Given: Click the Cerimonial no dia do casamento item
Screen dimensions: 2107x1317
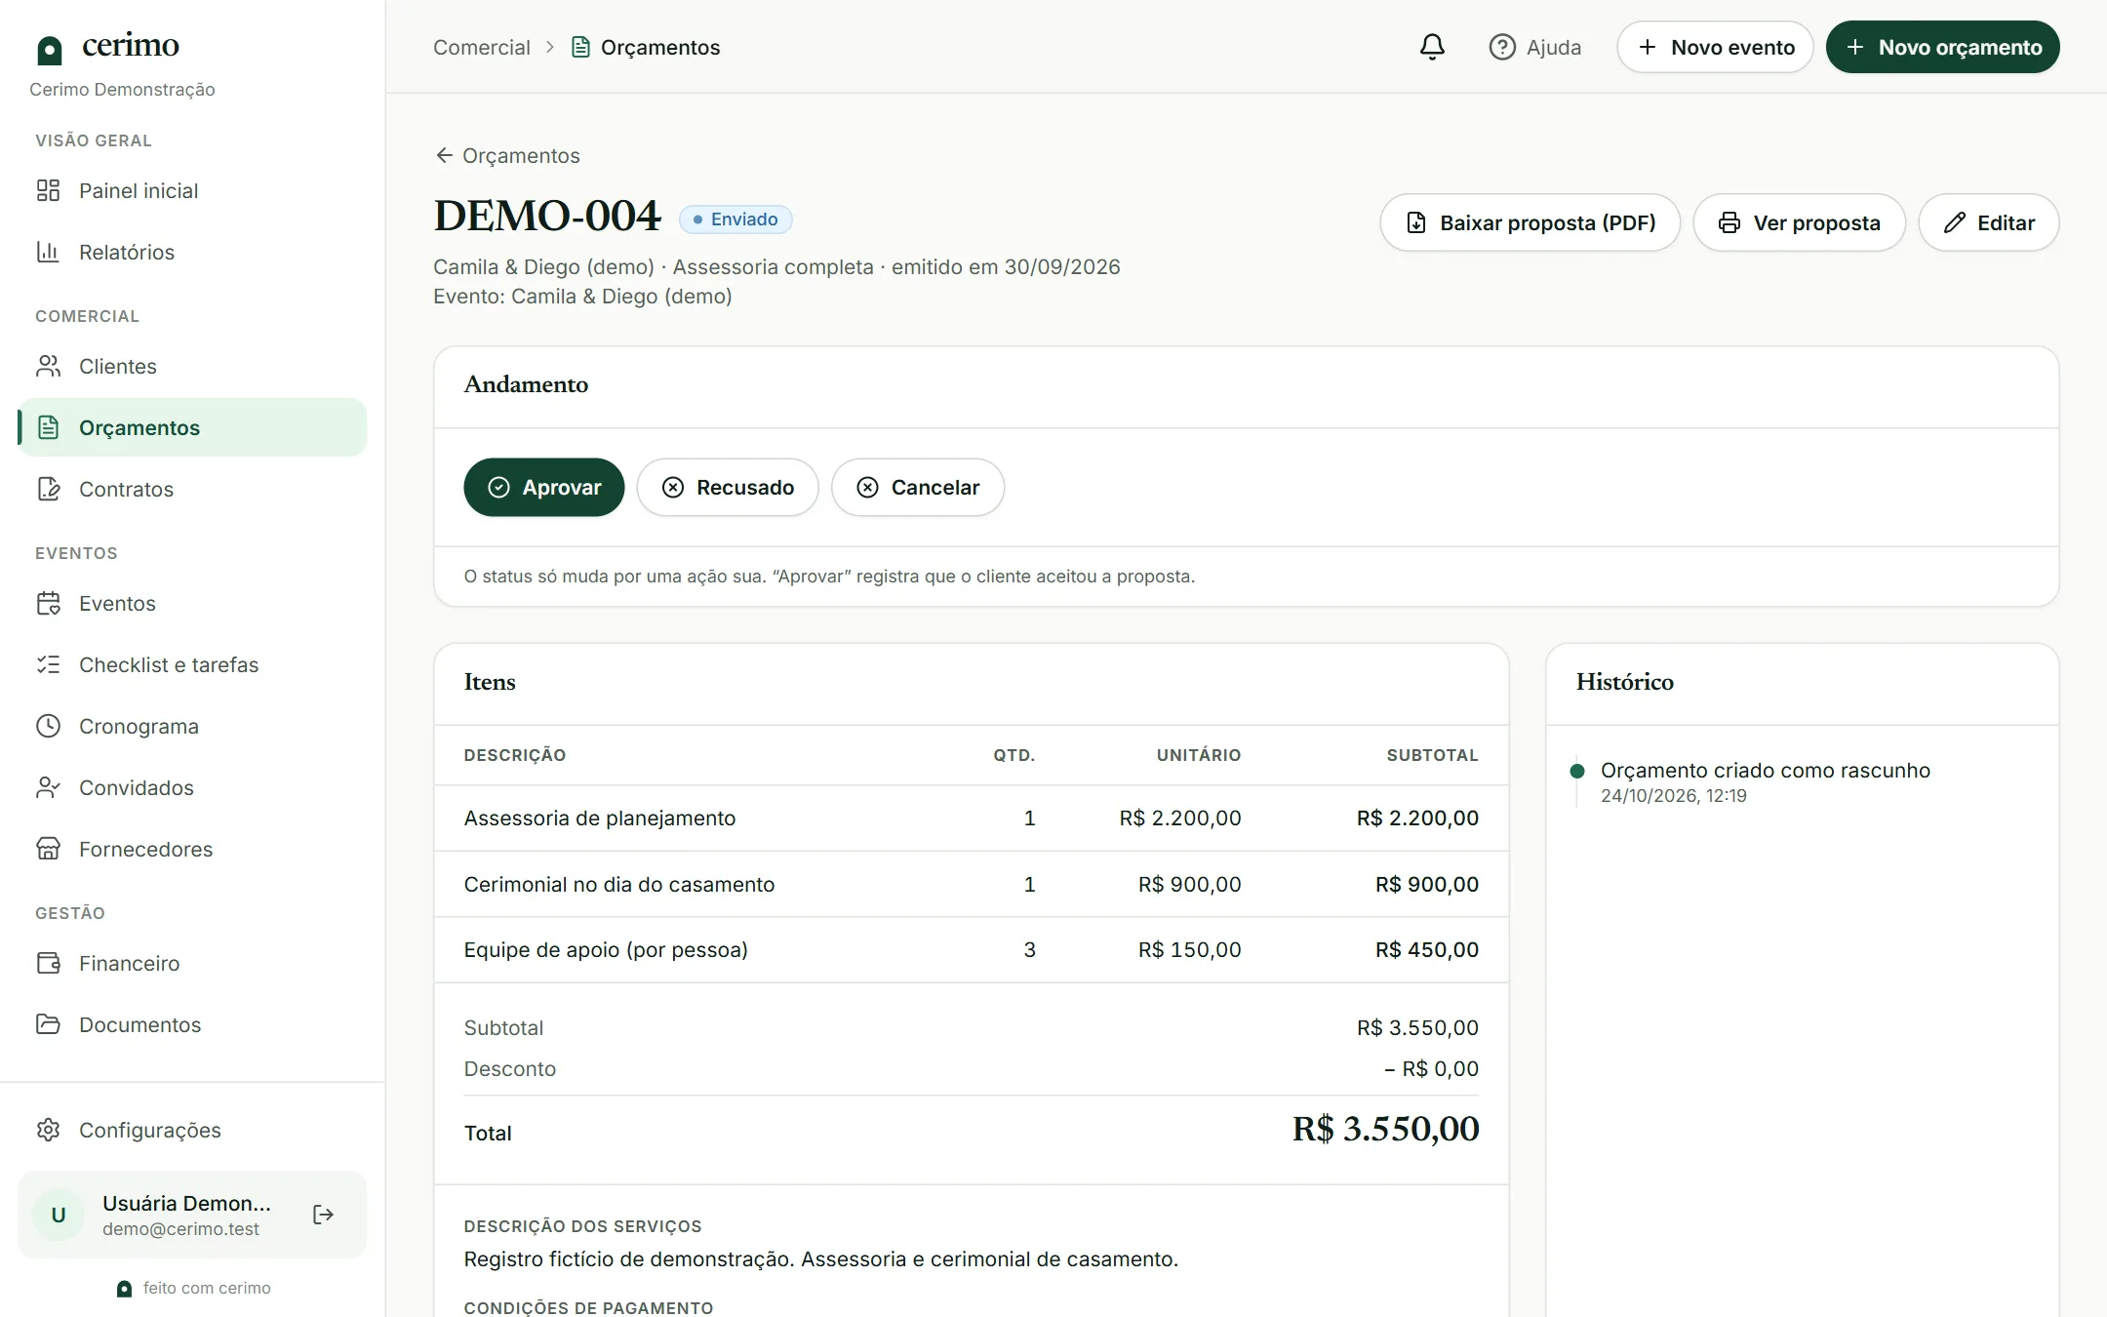Looking at the screenshot, I should tap(619, 885).
